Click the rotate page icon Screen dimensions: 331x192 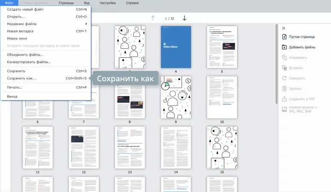(x=284, y=78)
